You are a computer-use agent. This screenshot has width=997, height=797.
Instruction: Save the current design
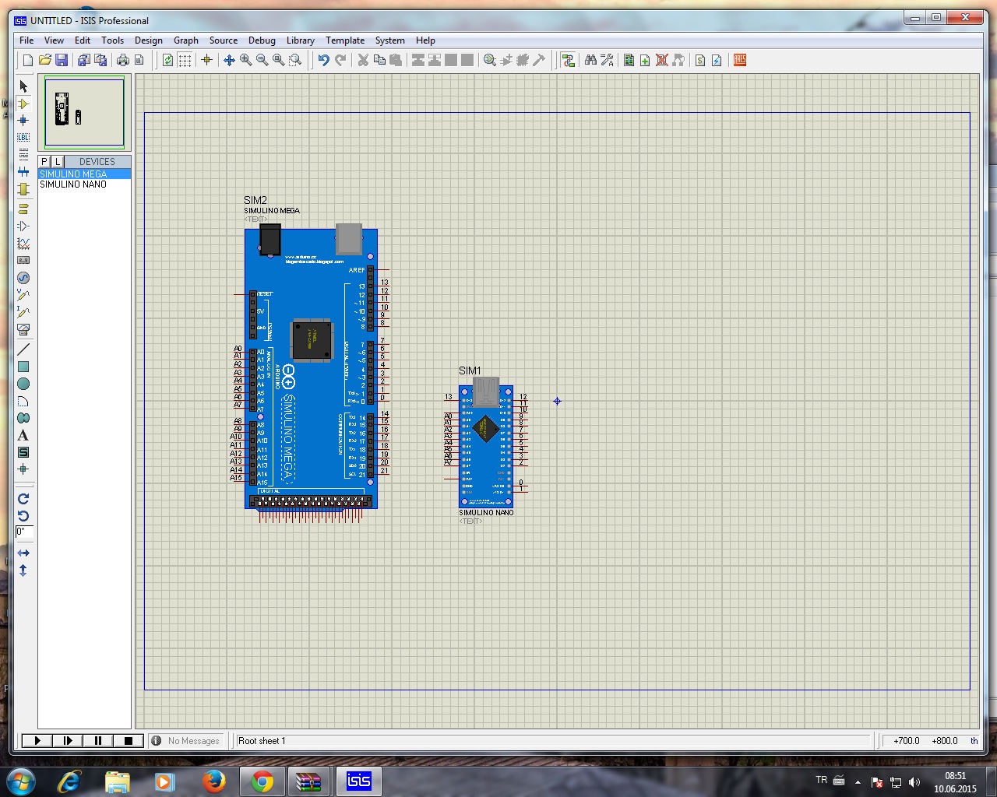click(x=62, y=60)
